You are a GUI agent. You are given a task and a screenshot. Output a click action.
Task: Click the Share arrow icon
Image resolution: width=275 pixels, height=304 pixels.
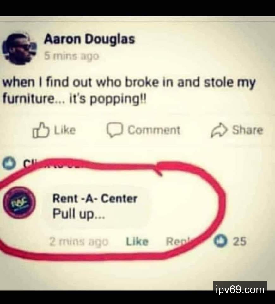[x=219, y=130]
